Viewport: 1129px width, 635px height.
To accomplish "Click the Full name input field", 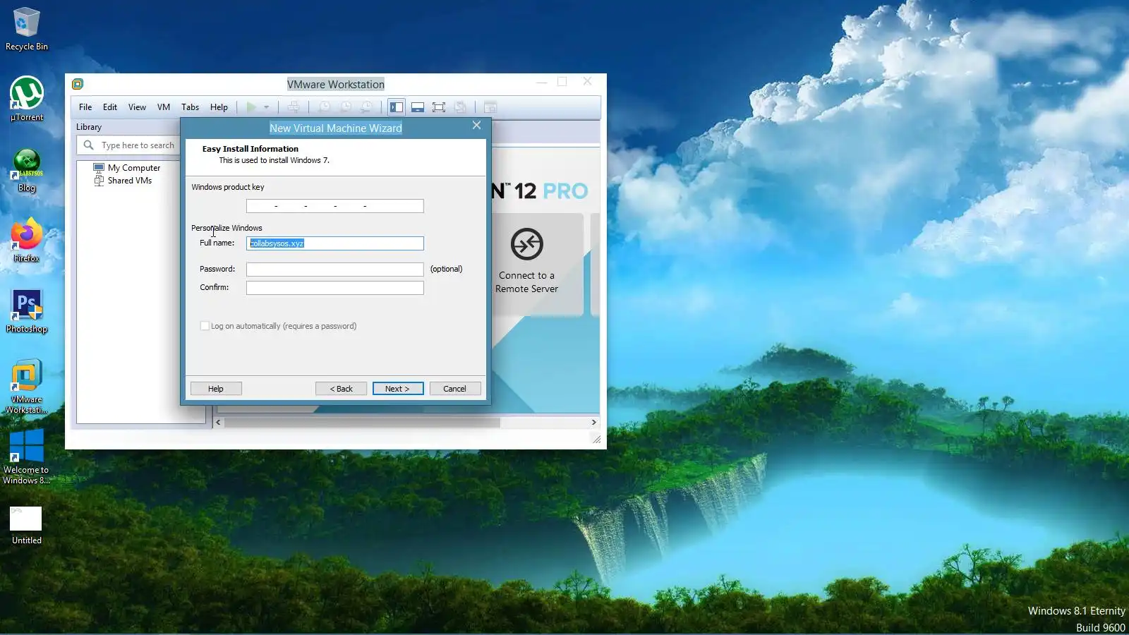I will [x=335, y=243].
